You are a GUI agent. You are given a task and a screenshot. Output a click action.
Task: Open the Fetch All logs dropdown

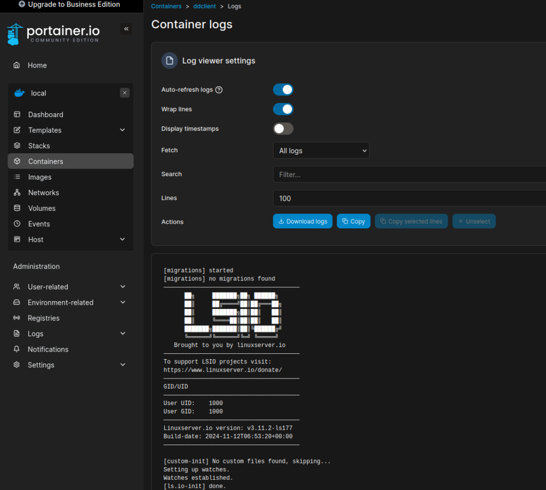point(321,151)
